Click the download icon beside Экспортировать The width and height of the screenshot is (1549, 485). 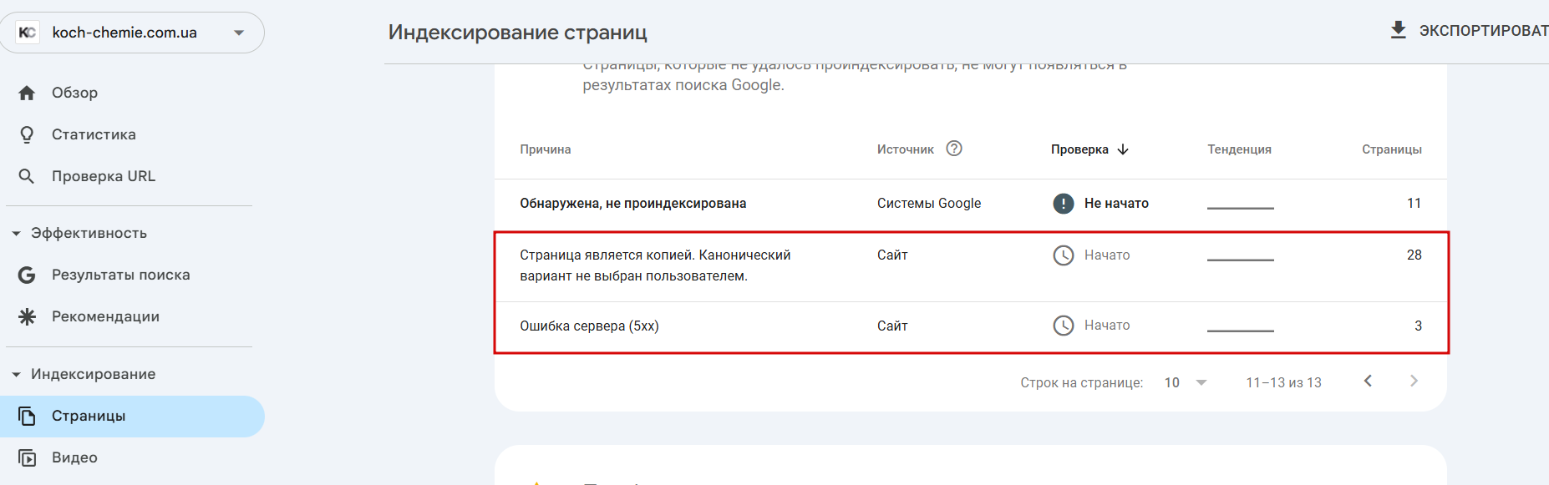pos(1398,31)
